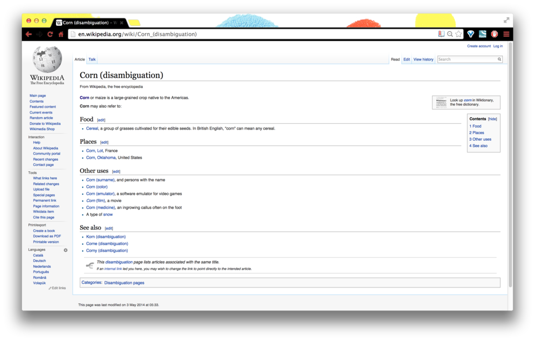Screen dimensions: 535x341
Task: Open the blue funnel extension
Action: (x=471, y=34)
